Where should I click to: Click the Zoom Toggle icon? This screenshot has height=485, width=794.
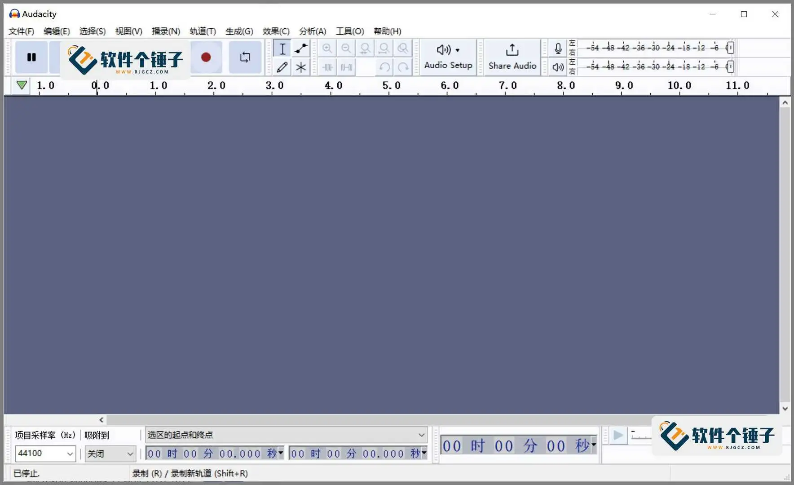(403, 48)
